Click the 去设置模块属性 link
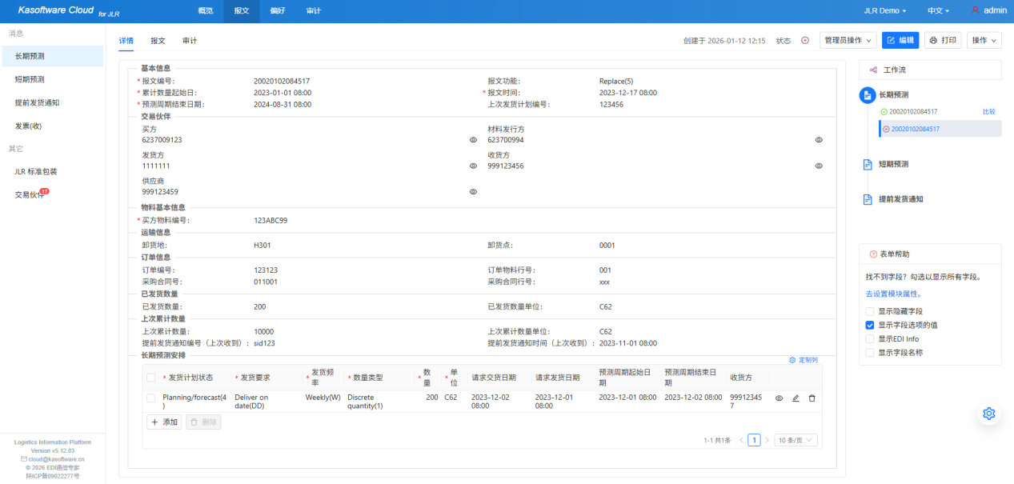 pyautogui.click(x=893, y=294)
